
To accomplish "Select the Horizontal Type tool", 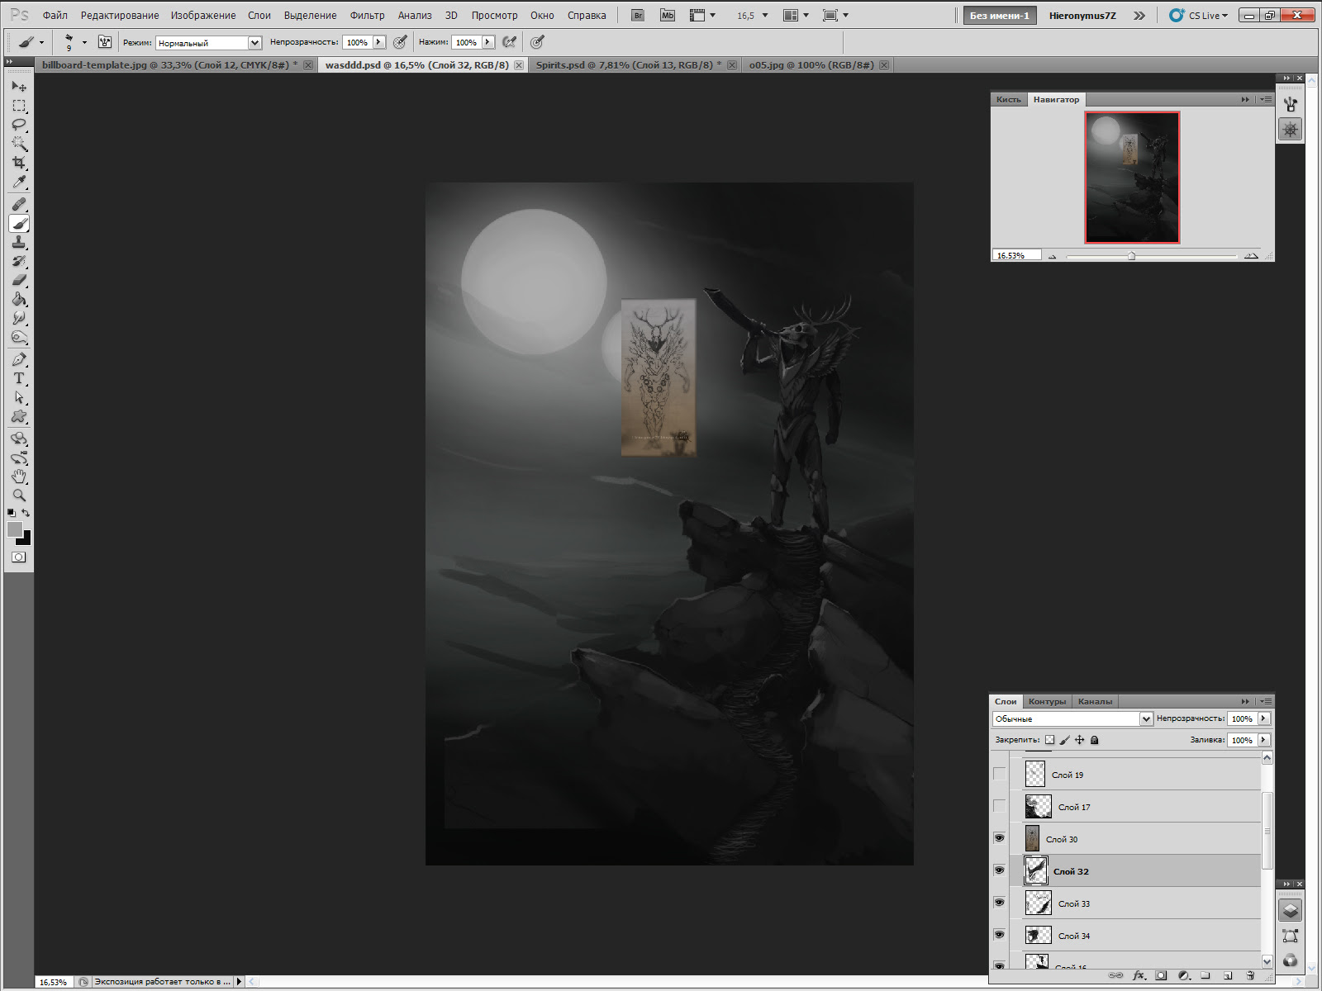I will tap(19, 378).
